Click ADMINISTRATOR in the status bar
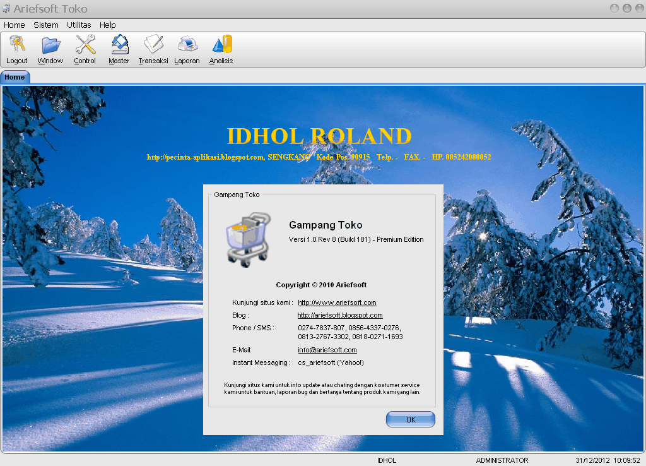The image size is (646, 466). point(502,461)
